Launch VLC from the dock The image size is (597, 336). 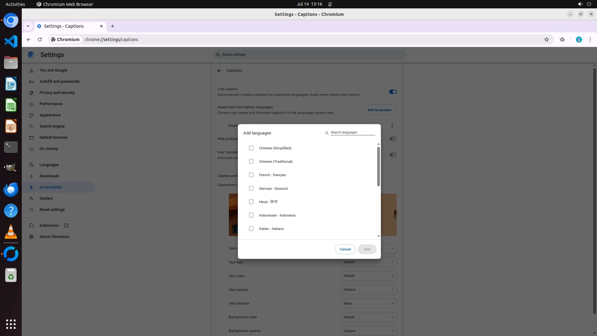11,232
